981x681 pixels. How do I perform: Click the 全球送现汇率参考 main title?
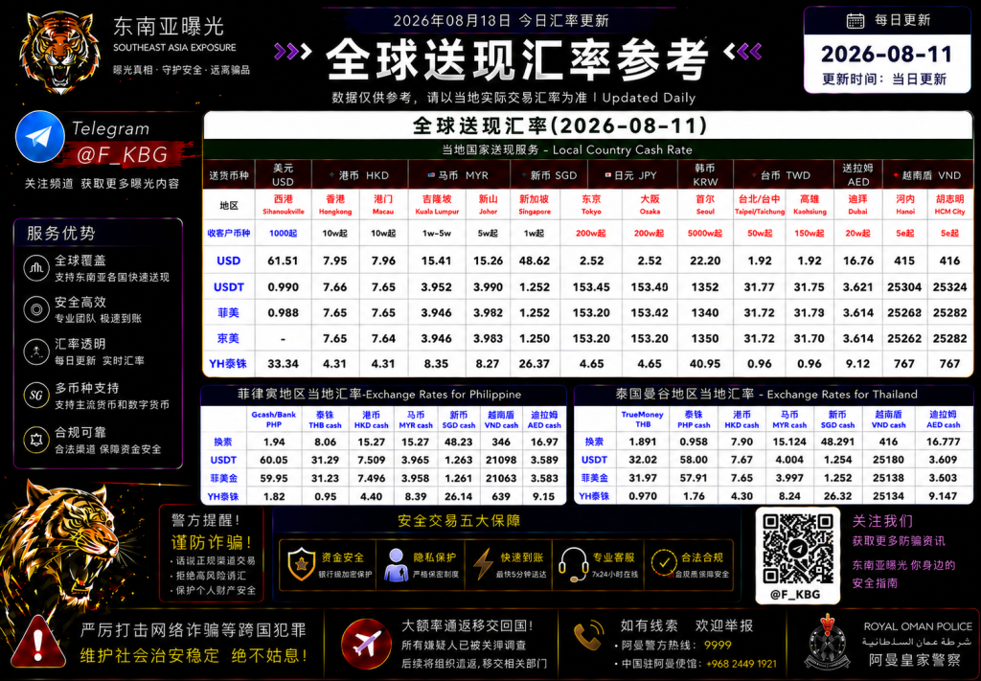coord(516,58)
